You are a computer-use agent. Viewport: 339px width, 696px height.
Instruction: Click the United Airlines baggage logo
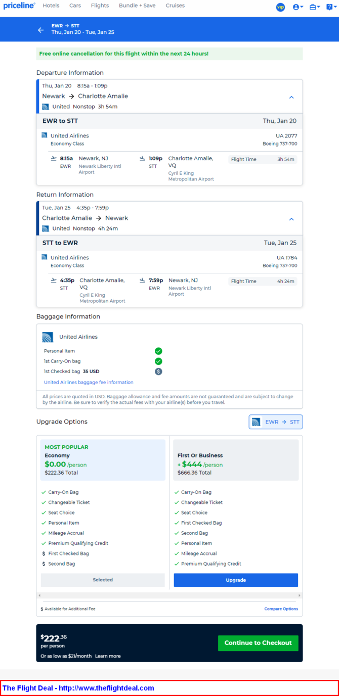click(48, 337)
